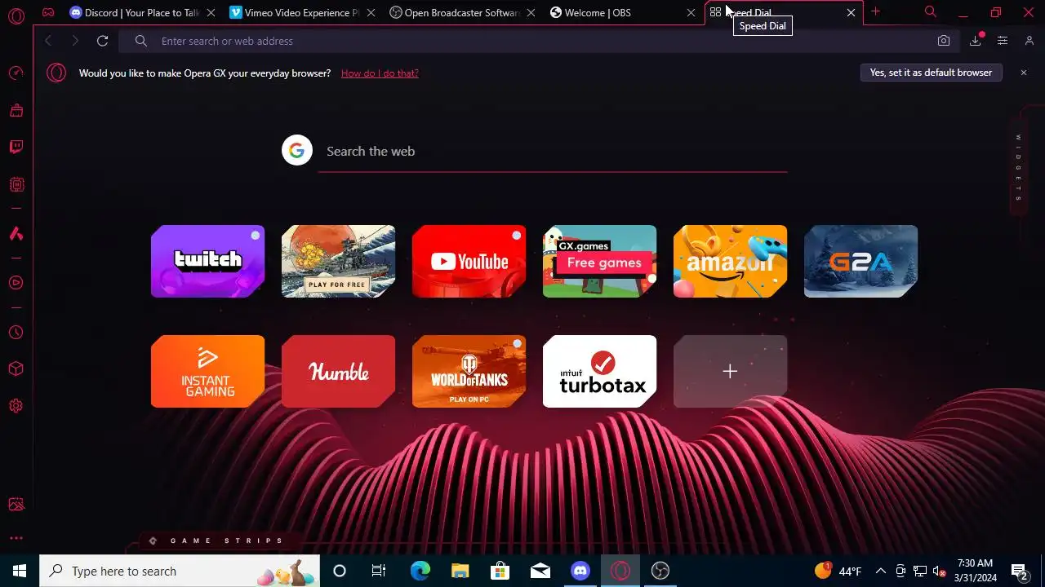Open the profile account icon
The width and height of the screenshot is (1045, 587).
[1029, 41]
